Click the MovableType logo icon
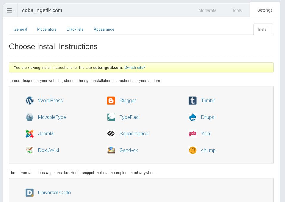 pyautogui.click(x=29, y=117)
